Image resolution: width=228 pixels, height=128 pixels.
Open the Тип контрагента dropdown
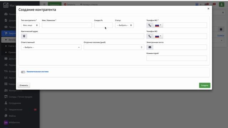(x=30, y=25)
